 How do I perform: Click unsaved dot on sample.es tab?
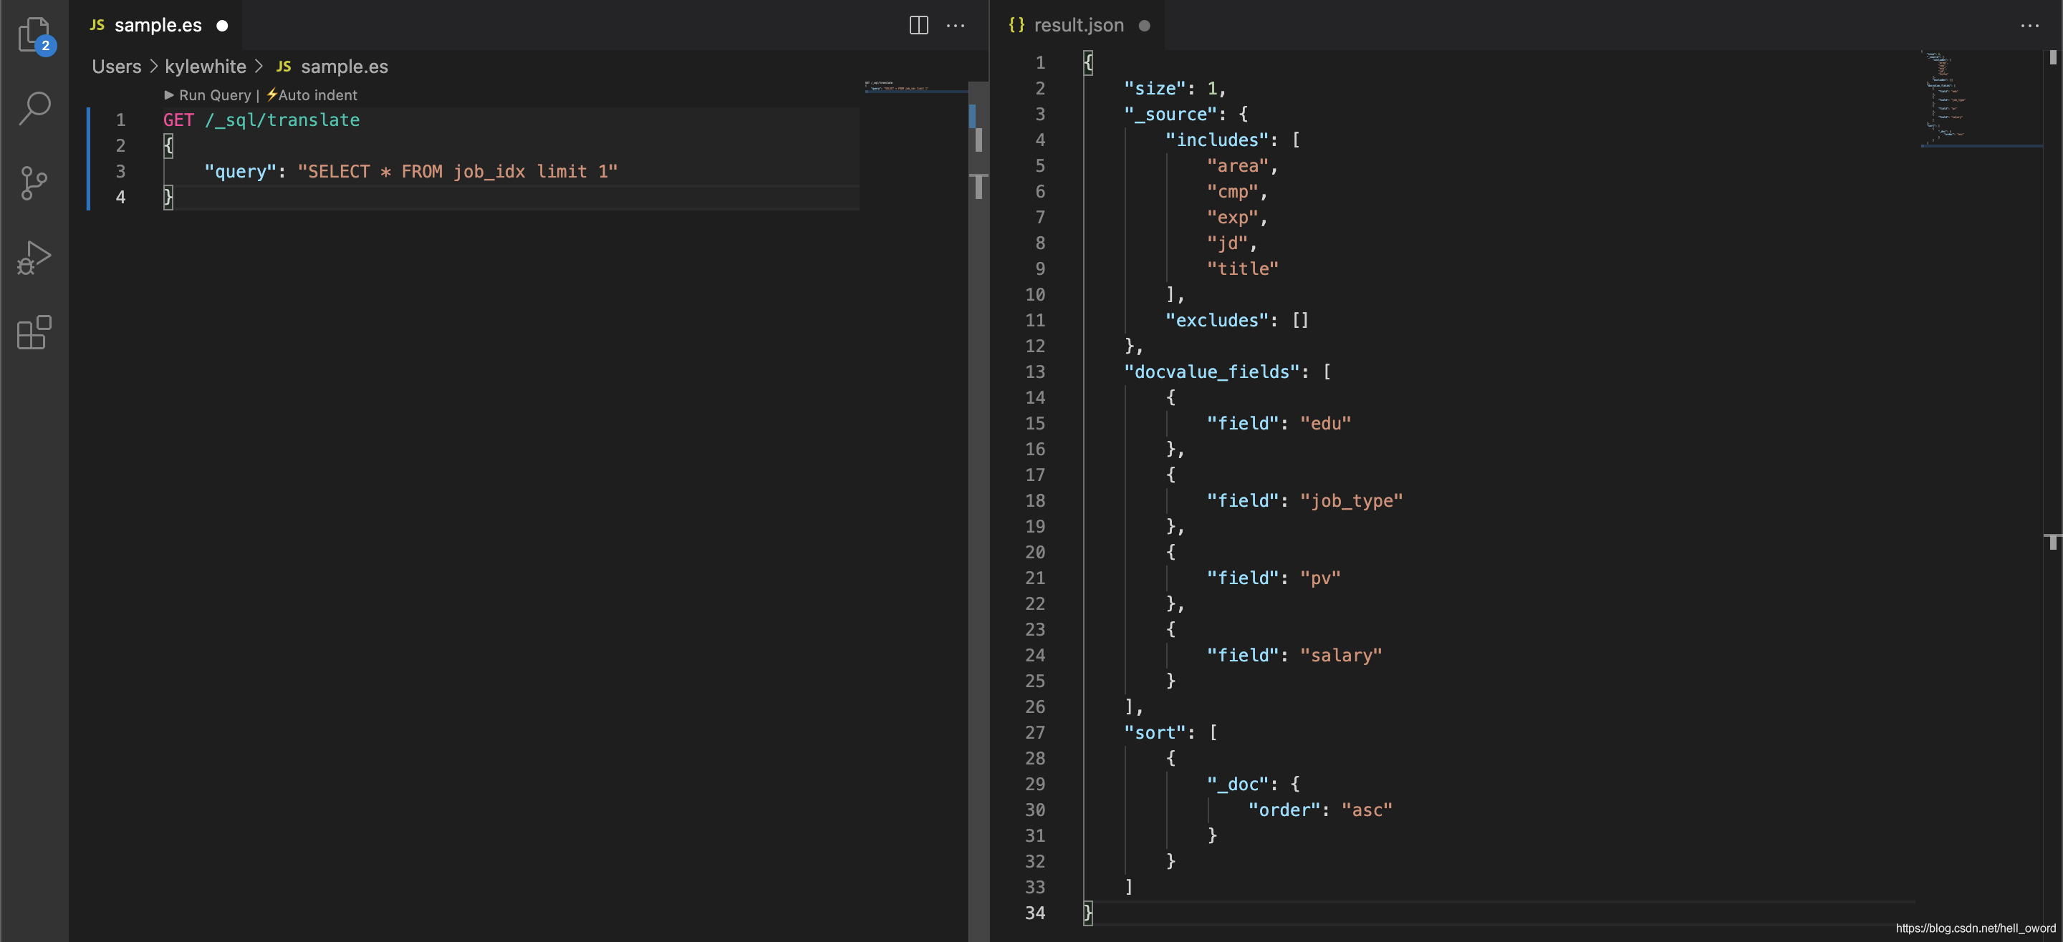pyautogui.click(x=222, y=26)
